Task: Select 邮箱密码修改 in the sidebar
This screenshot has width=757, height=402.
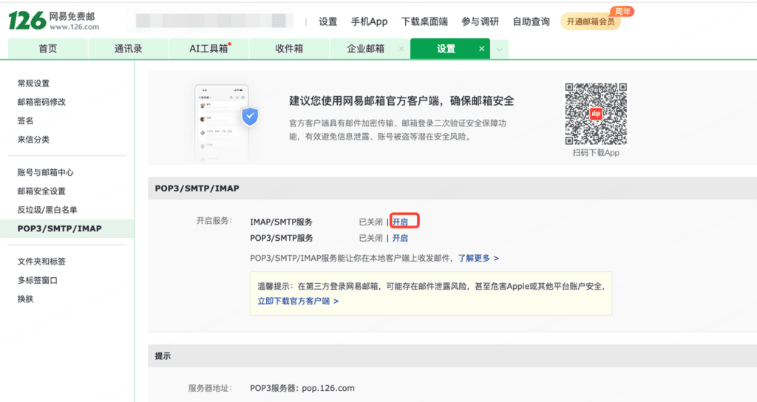Action: coord(41,102)
